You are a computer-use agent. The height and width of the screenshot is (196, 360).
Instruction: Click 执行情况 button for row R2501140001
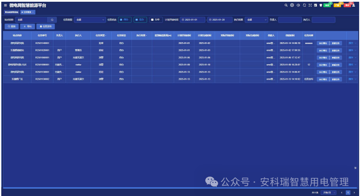tap(323, 43)
